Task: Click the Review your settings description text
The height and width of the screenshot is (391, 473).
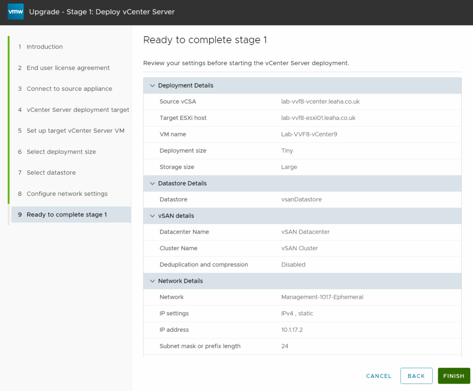Action: click(246, 63)
